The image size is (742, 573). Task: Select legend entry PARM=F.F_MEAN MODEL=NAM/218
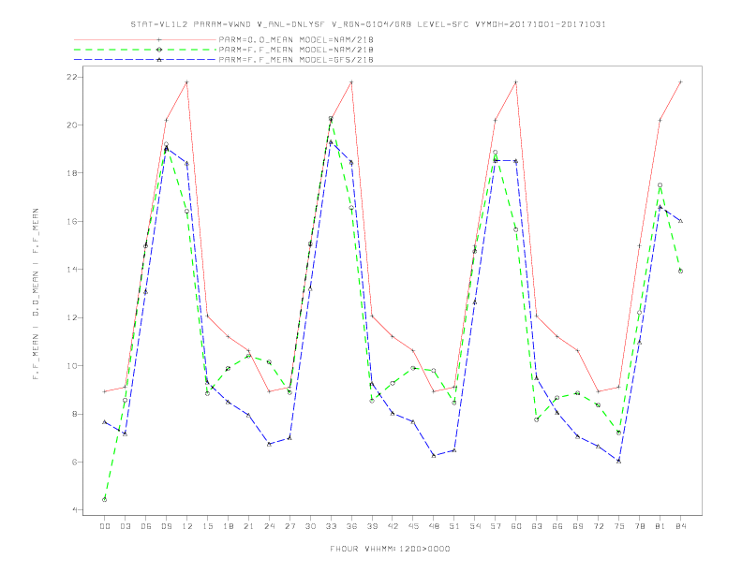pos(296,50)
